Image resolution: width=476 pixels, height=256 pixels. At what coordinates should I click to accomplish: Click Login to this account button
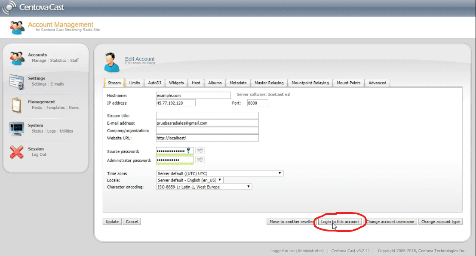point(340,222)
